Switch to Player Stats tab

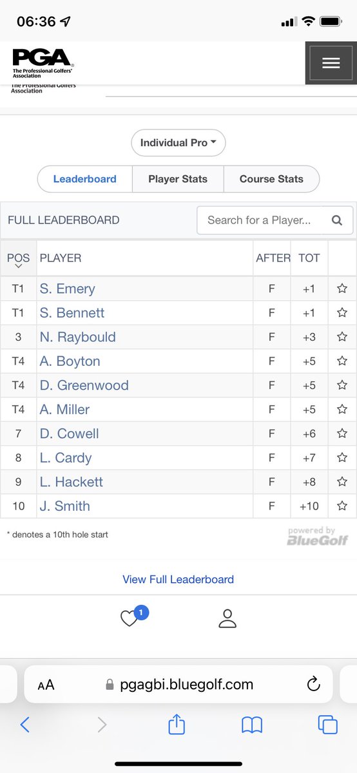[x=178, y=179]
